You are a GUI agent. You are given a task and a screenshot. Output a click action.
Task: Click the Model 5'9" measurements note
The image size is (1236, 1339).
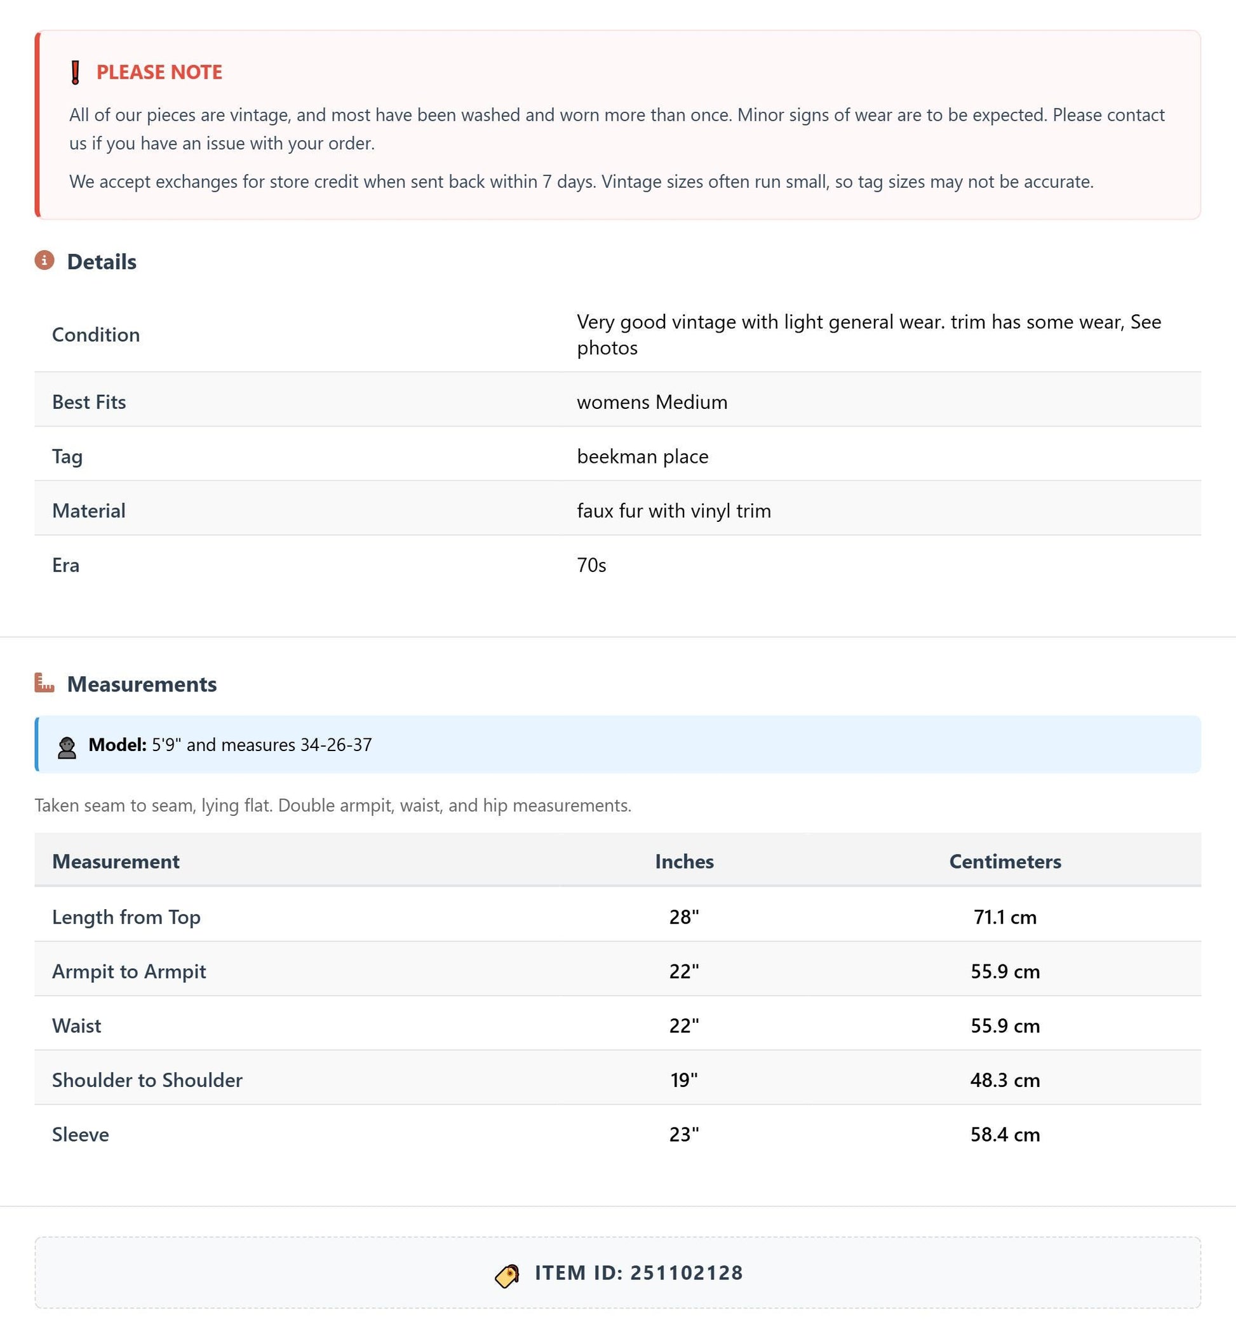click(x=230, y=745)
